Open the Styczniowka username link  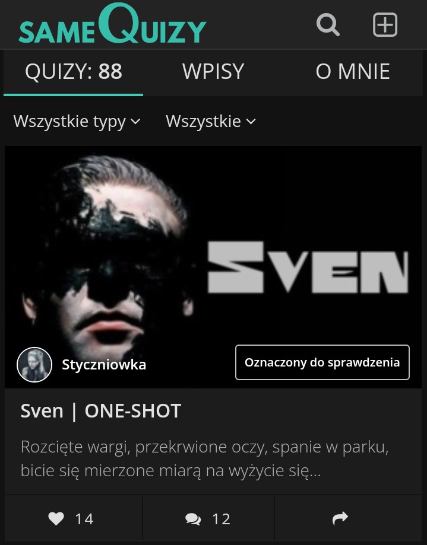104,365
